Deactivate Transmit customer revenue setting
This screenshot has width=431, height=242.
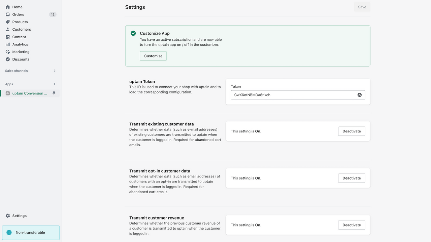pyautogui.click(x=352, y=225)
